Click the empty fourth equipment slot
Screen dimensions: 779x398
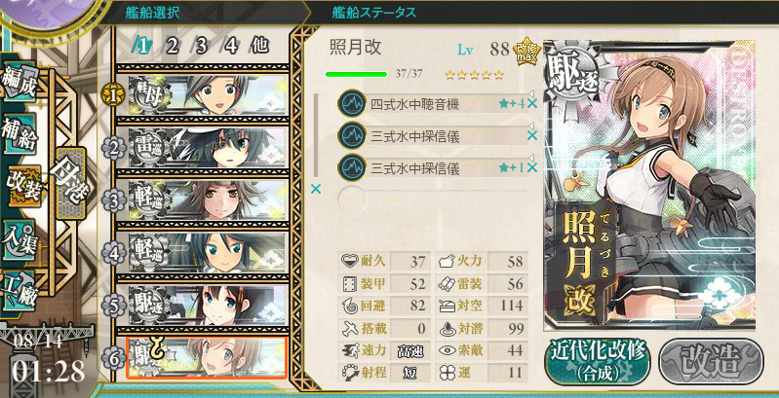[432, 199]
